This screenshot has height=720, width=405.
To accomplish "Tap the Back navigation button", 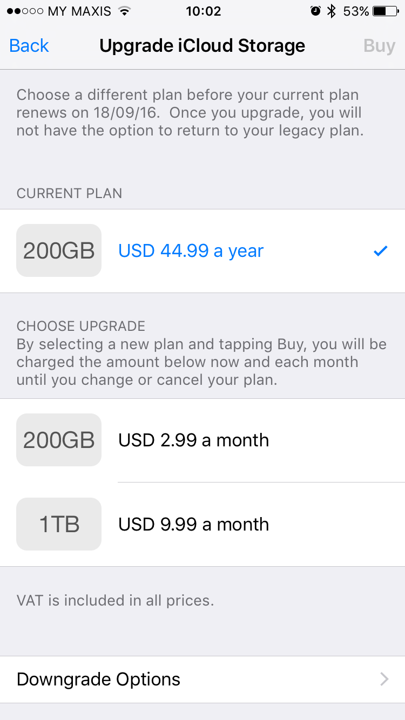I will click(x=29, y=46).
